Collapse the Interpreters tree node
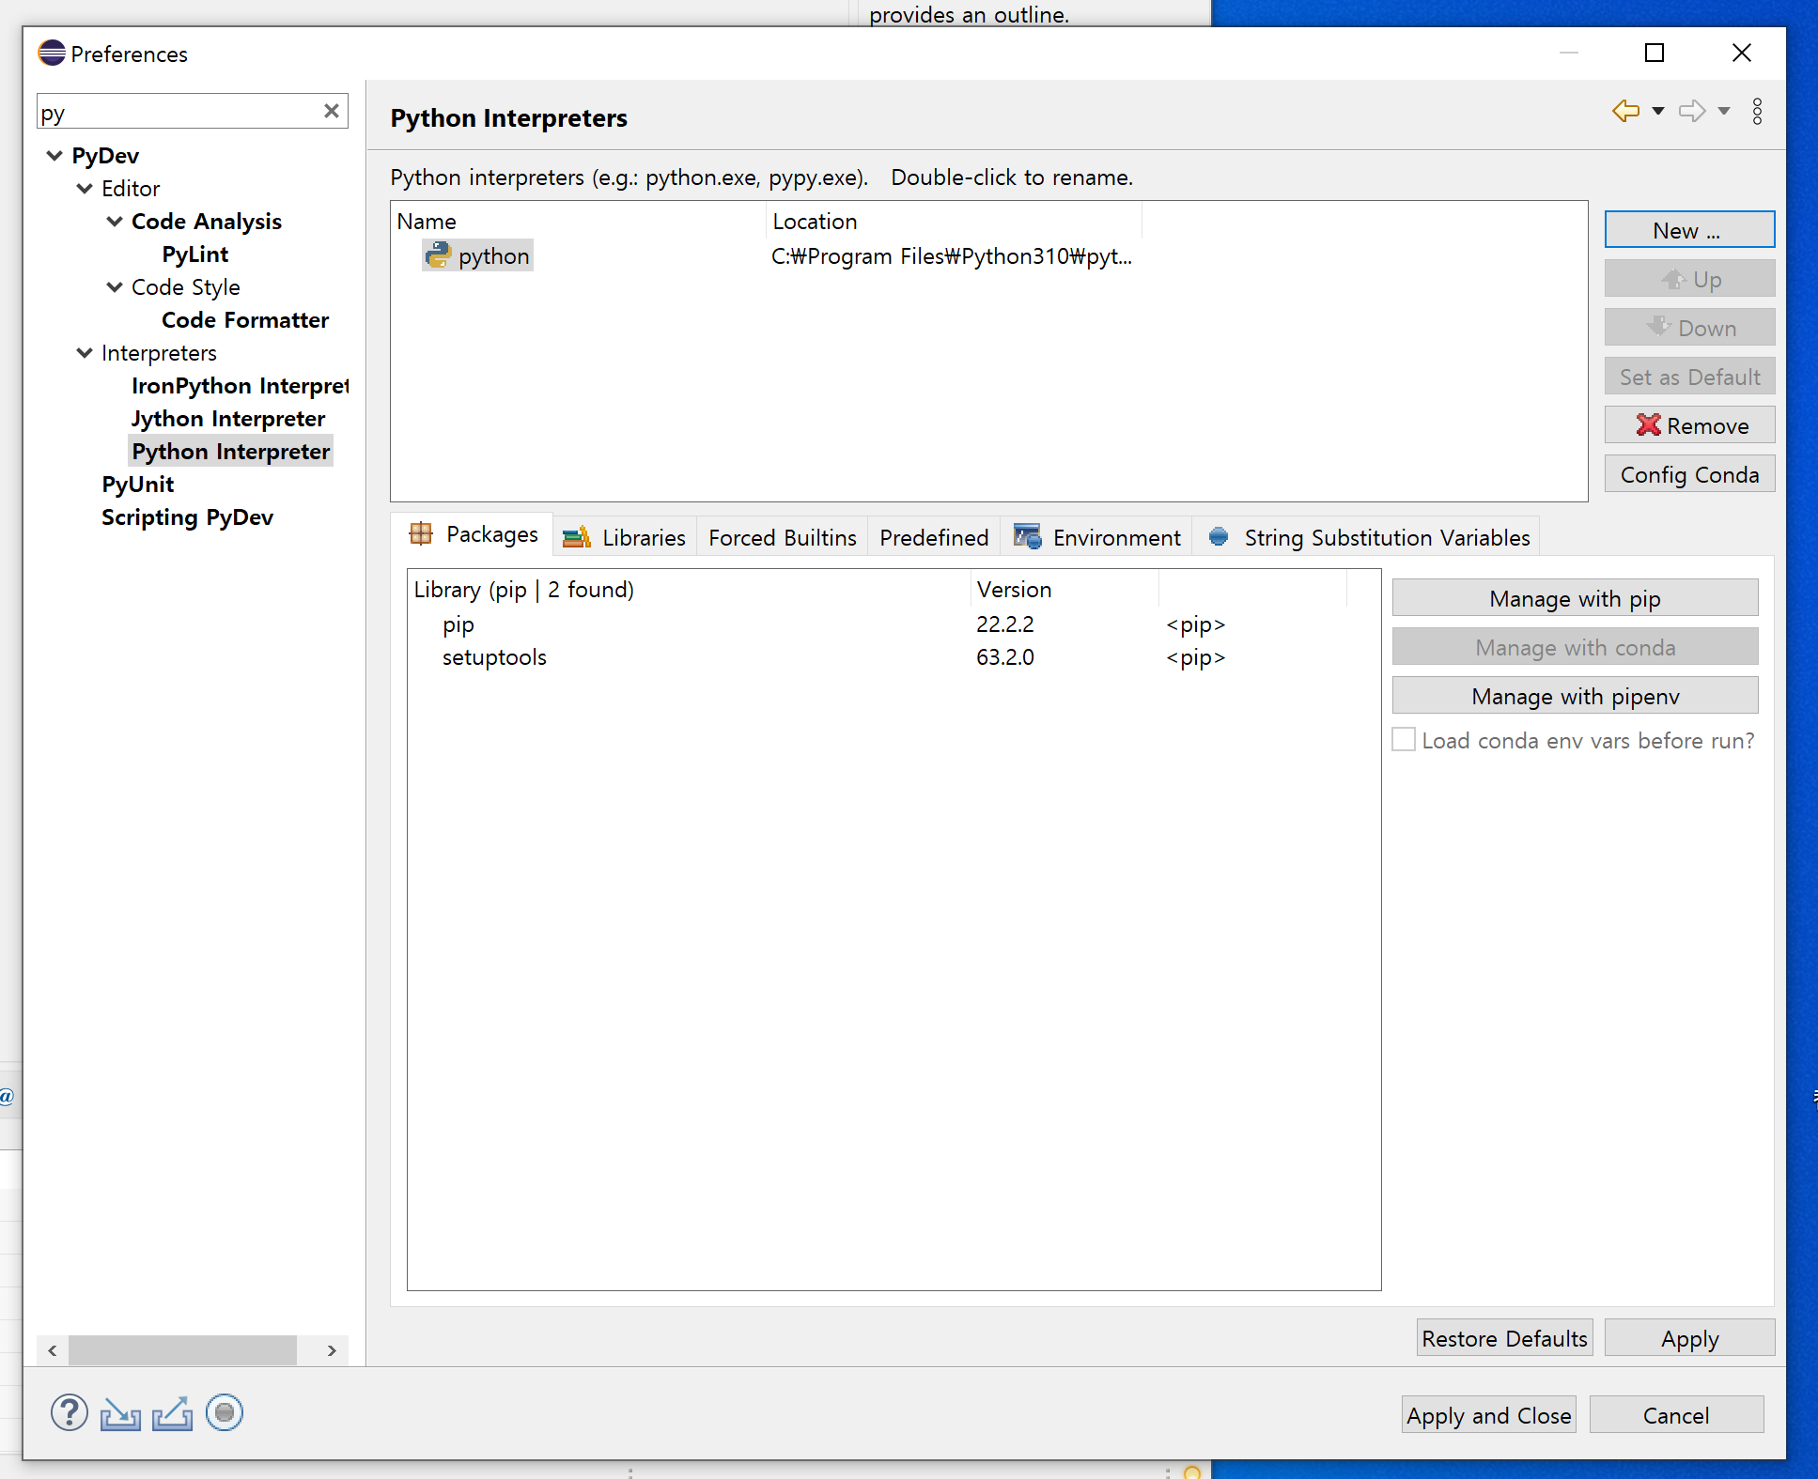This screenshot has width=1818, height=1479. (x=85, y=353)
